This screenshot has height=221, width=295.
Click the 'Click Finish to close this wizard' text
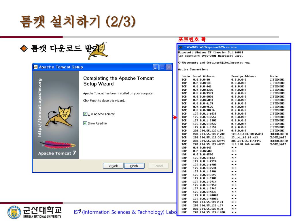104,100
